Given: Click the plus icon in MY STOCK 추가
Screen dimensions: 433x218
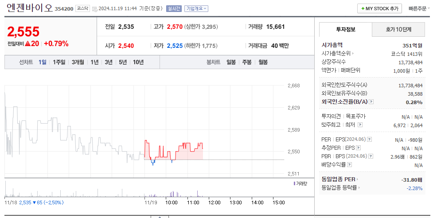Looking at the screenshot, I should (363, 8).
